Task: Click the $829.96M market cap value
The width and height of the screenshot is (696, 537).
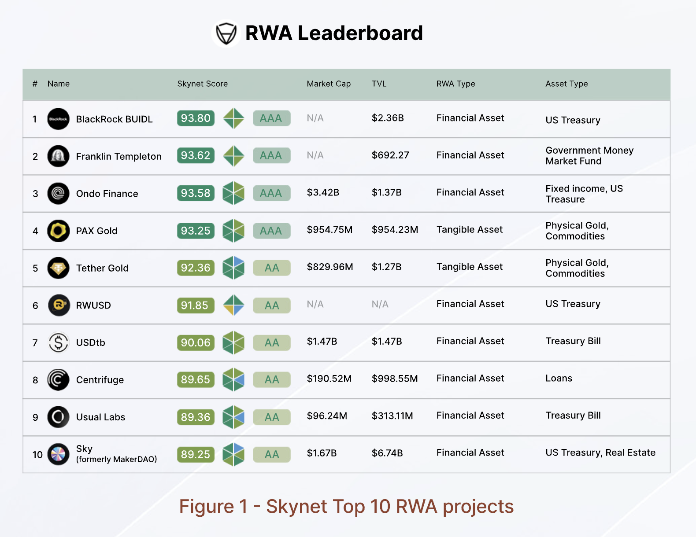Action: tap(330, 267)
